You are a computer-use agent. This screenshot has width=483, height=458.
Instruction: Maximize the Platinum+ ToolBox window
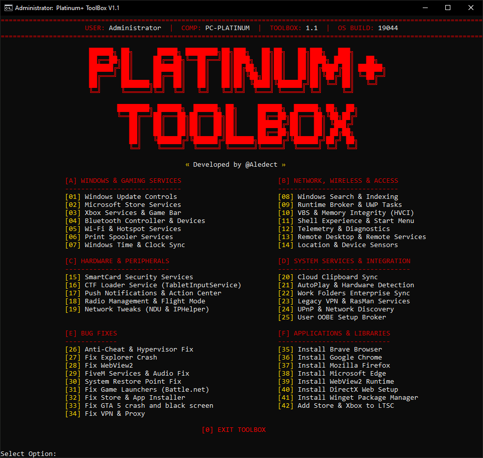click(448, 8)
